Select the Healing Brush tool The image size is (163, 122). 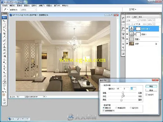click(4, 40)
